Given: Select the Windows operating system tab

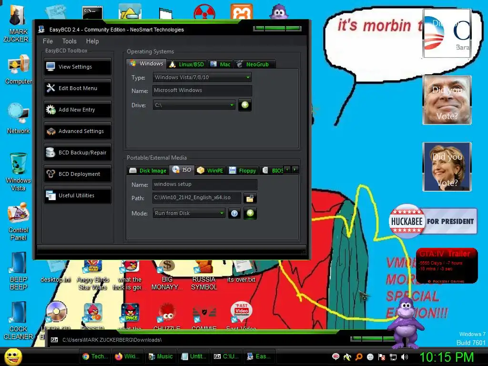Looking at the screenshot, I should point(147,63).
